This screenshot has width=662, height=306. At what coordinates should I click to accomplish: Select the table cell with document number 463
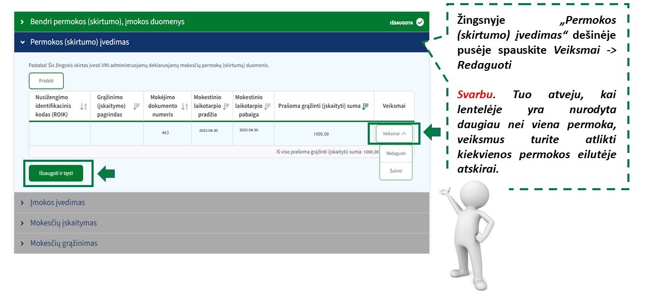[165, 133]
